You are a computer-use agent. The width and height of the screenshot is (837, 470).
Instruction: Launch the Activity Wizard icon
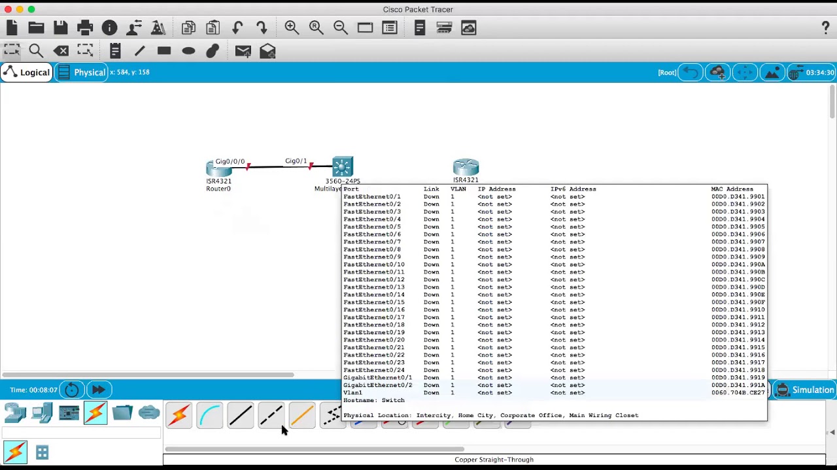(x=158, y=27)
